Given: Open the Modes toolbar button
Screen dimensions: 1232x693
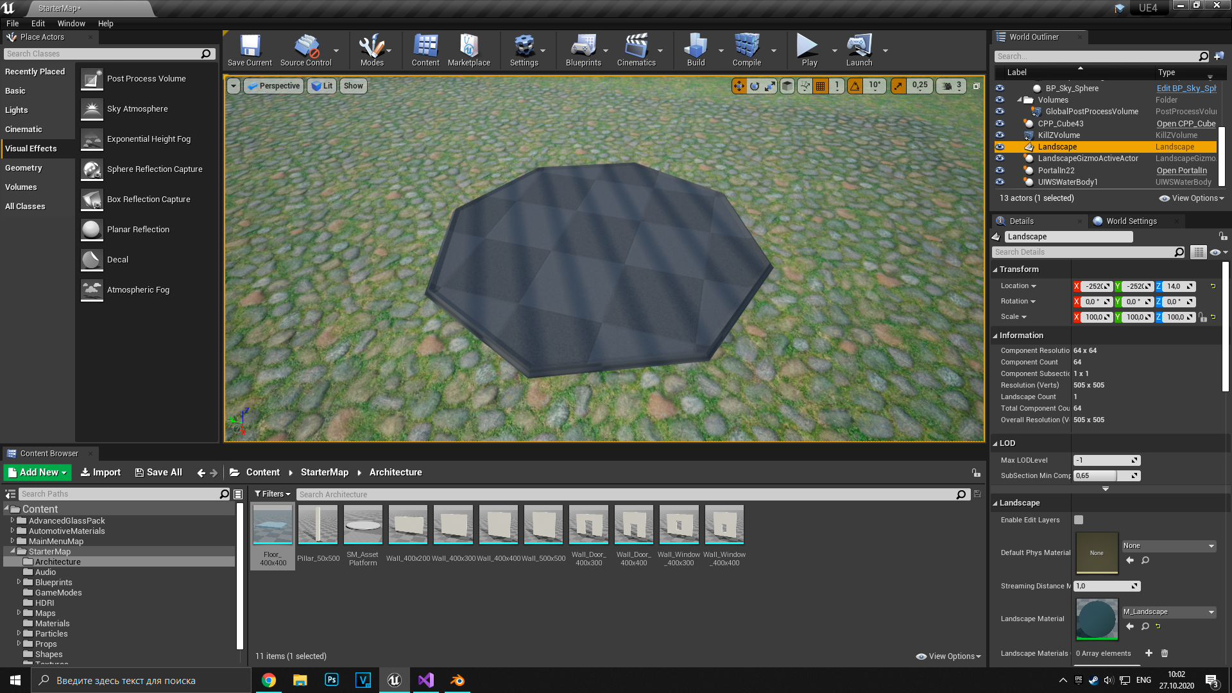Looking at the screenshot, I should pos(372,50).
